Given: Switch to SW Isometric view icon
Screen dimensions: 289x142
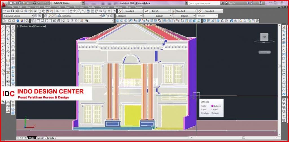Looking at the screenshot, I should [x=64, y=21].
